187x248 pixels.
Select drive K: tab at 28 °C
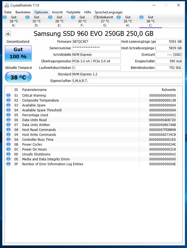tap(14, 21)
